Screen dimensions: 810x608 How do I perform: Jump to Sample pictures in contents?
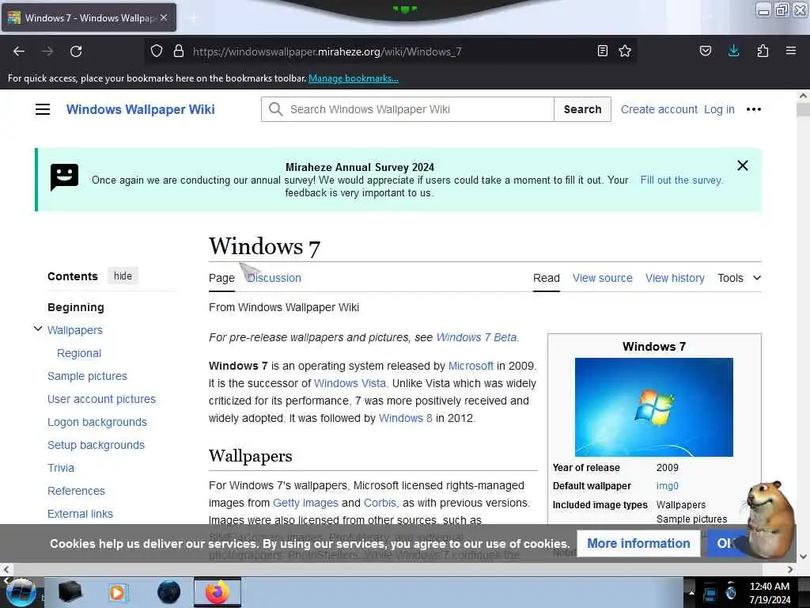87,376
